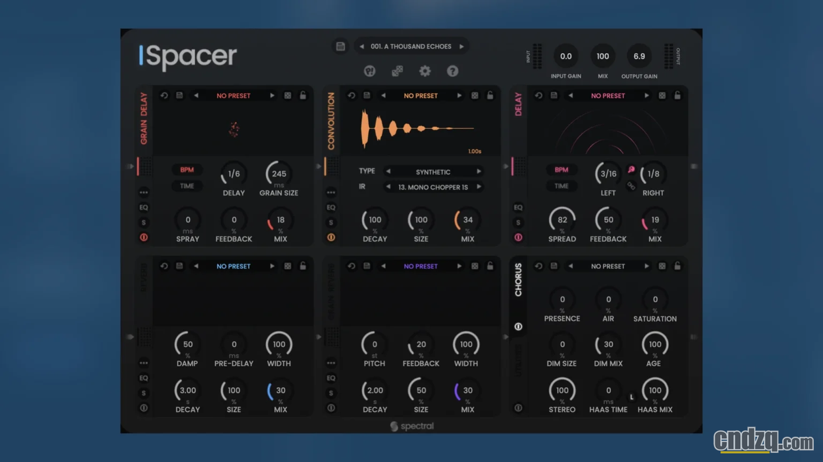Open the Delay module tab

tap(518, 104)
